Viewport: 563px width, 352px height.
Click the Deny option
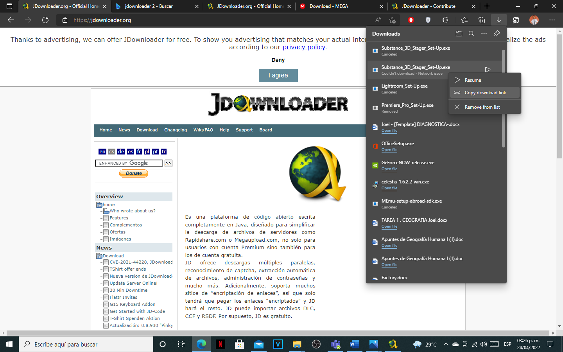[278, 60]
